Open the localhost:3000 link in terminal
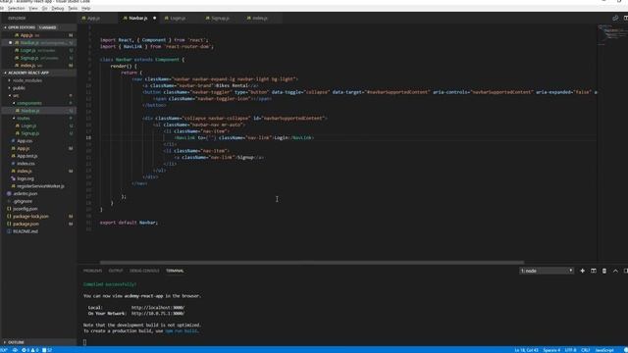 pyautogui.click(x=158, y=308)
